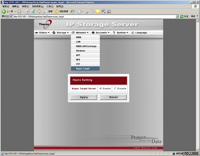200x156 pixels.
Task: Open the System dropdown menu
Action: 121,33
